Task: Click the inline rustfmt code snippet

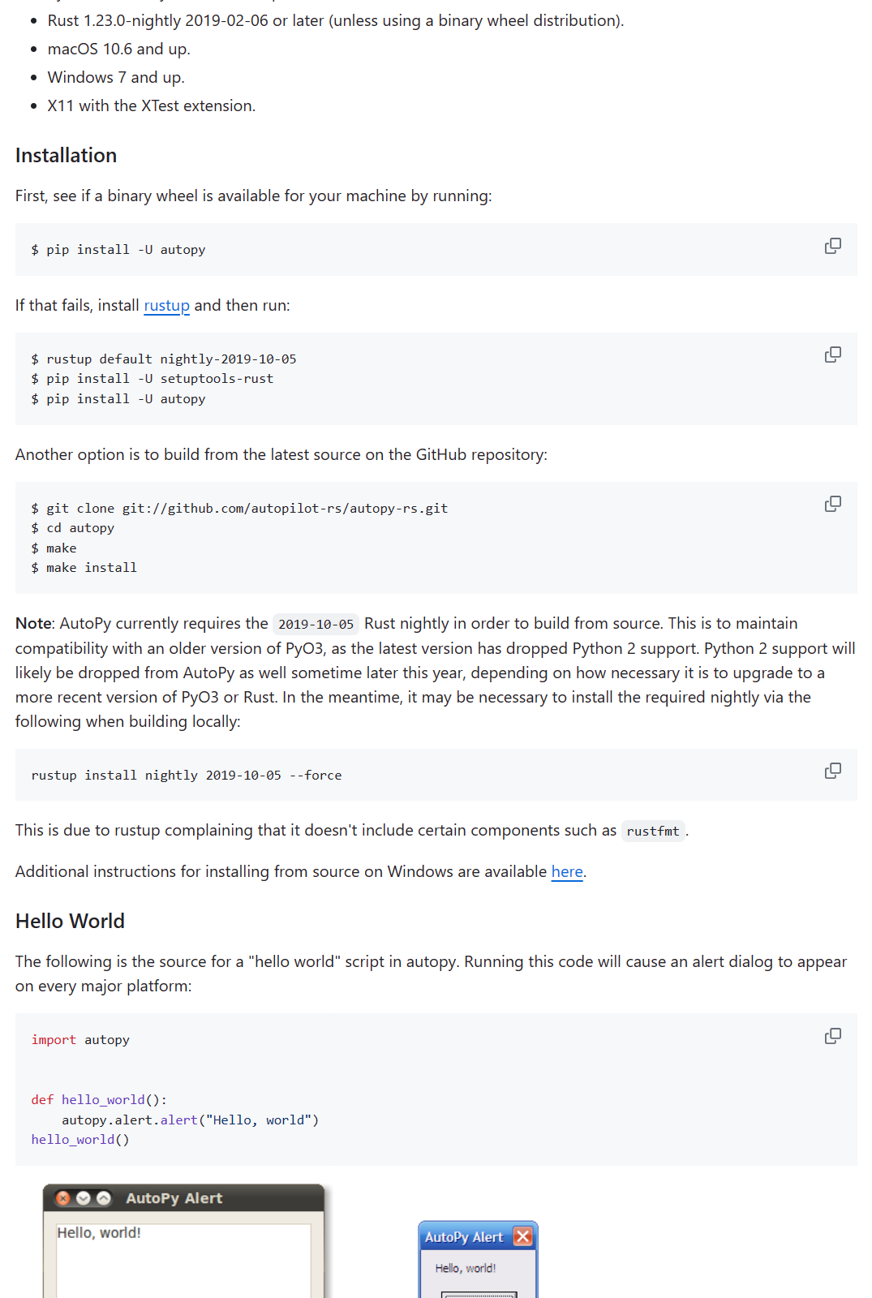Action: [x=652, y=831]
